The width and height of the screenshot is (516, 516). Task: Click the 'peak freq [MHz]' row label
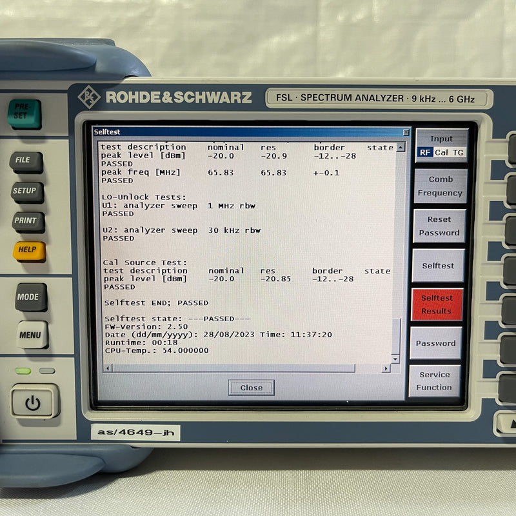pyautogui.click(x=141, y=172)
